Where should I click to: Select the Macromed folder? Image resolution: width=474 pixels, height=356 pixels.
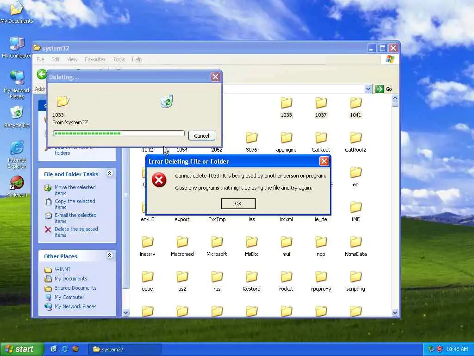(182, 247)
